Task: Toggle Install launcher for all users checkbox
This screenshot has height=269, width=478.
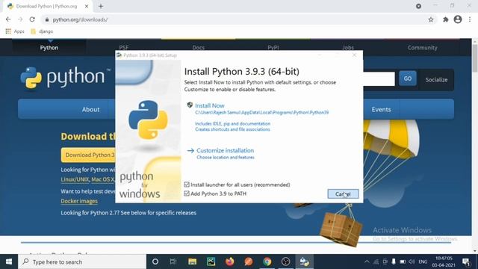Action: click(187, 185)
